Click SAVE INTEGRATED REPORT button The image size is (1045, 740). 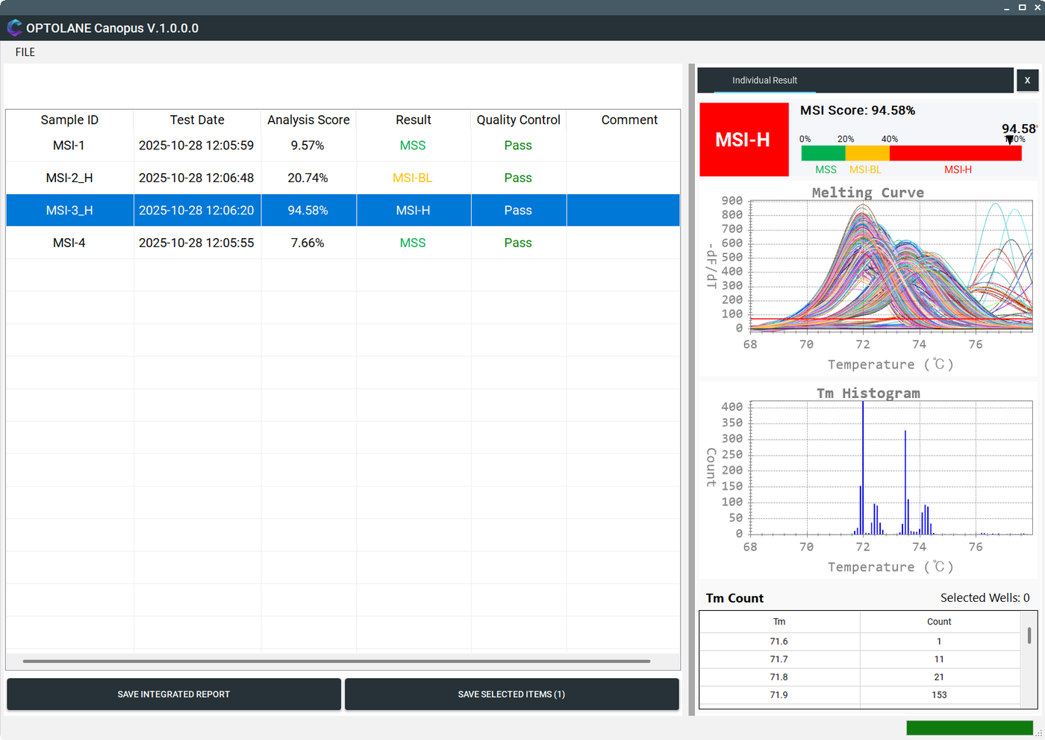(174, 694)
